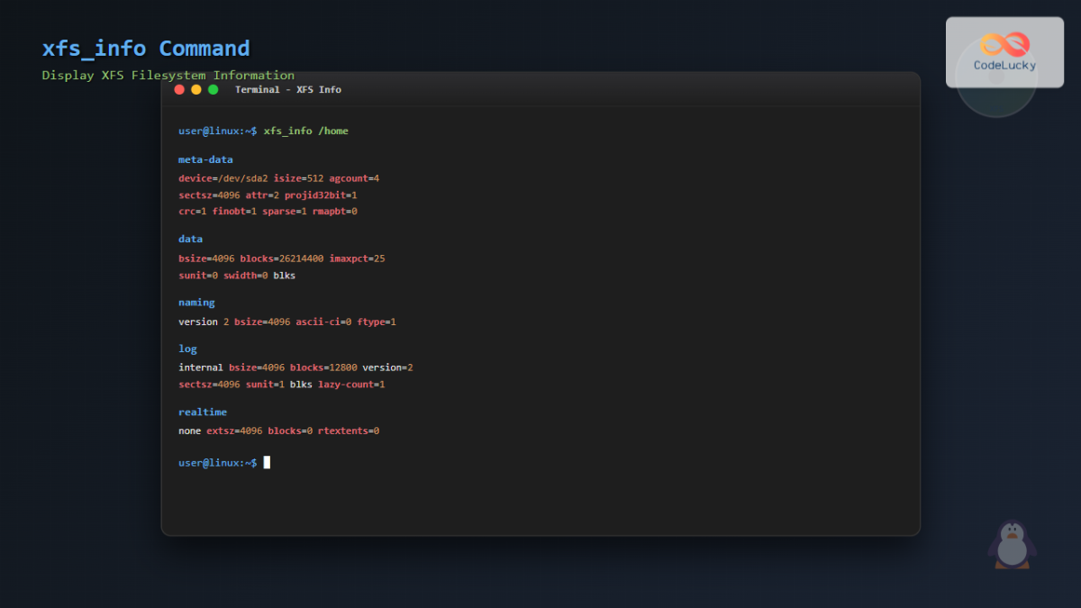
Task: Click the red traffic-light dot
Action: (x=177, y=90)
